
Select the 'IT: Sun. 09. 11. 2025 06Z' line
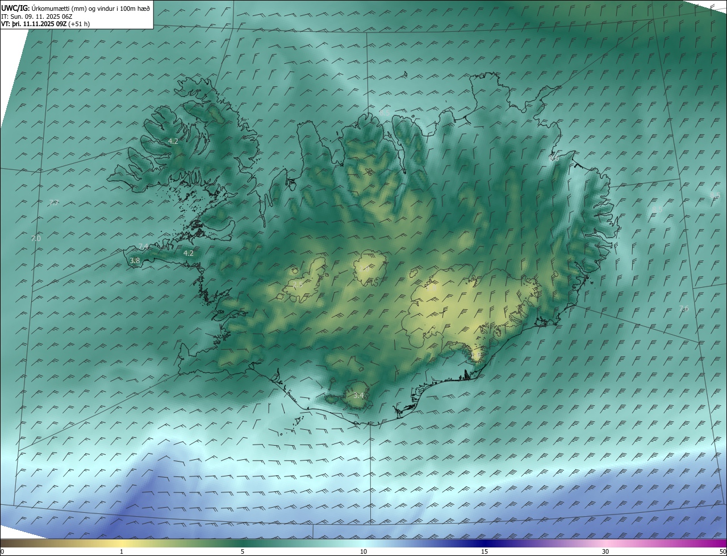point(36,16)
